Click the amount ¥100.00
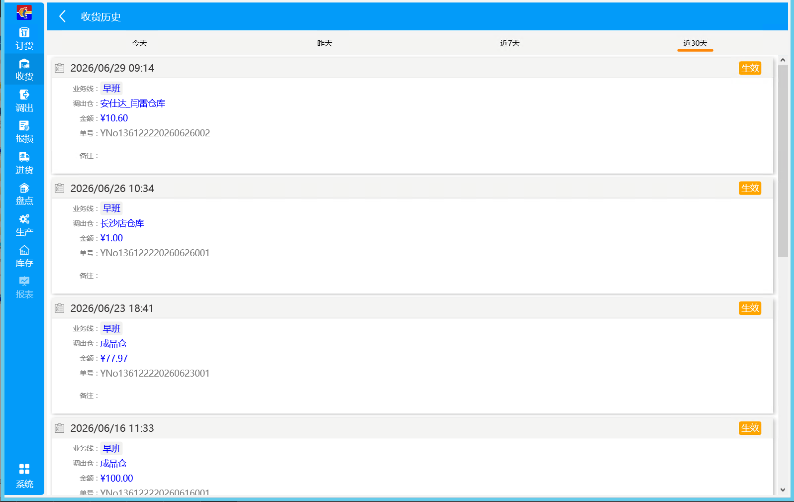The height and width of the screenshot is (502, 794). pos(116,478)
